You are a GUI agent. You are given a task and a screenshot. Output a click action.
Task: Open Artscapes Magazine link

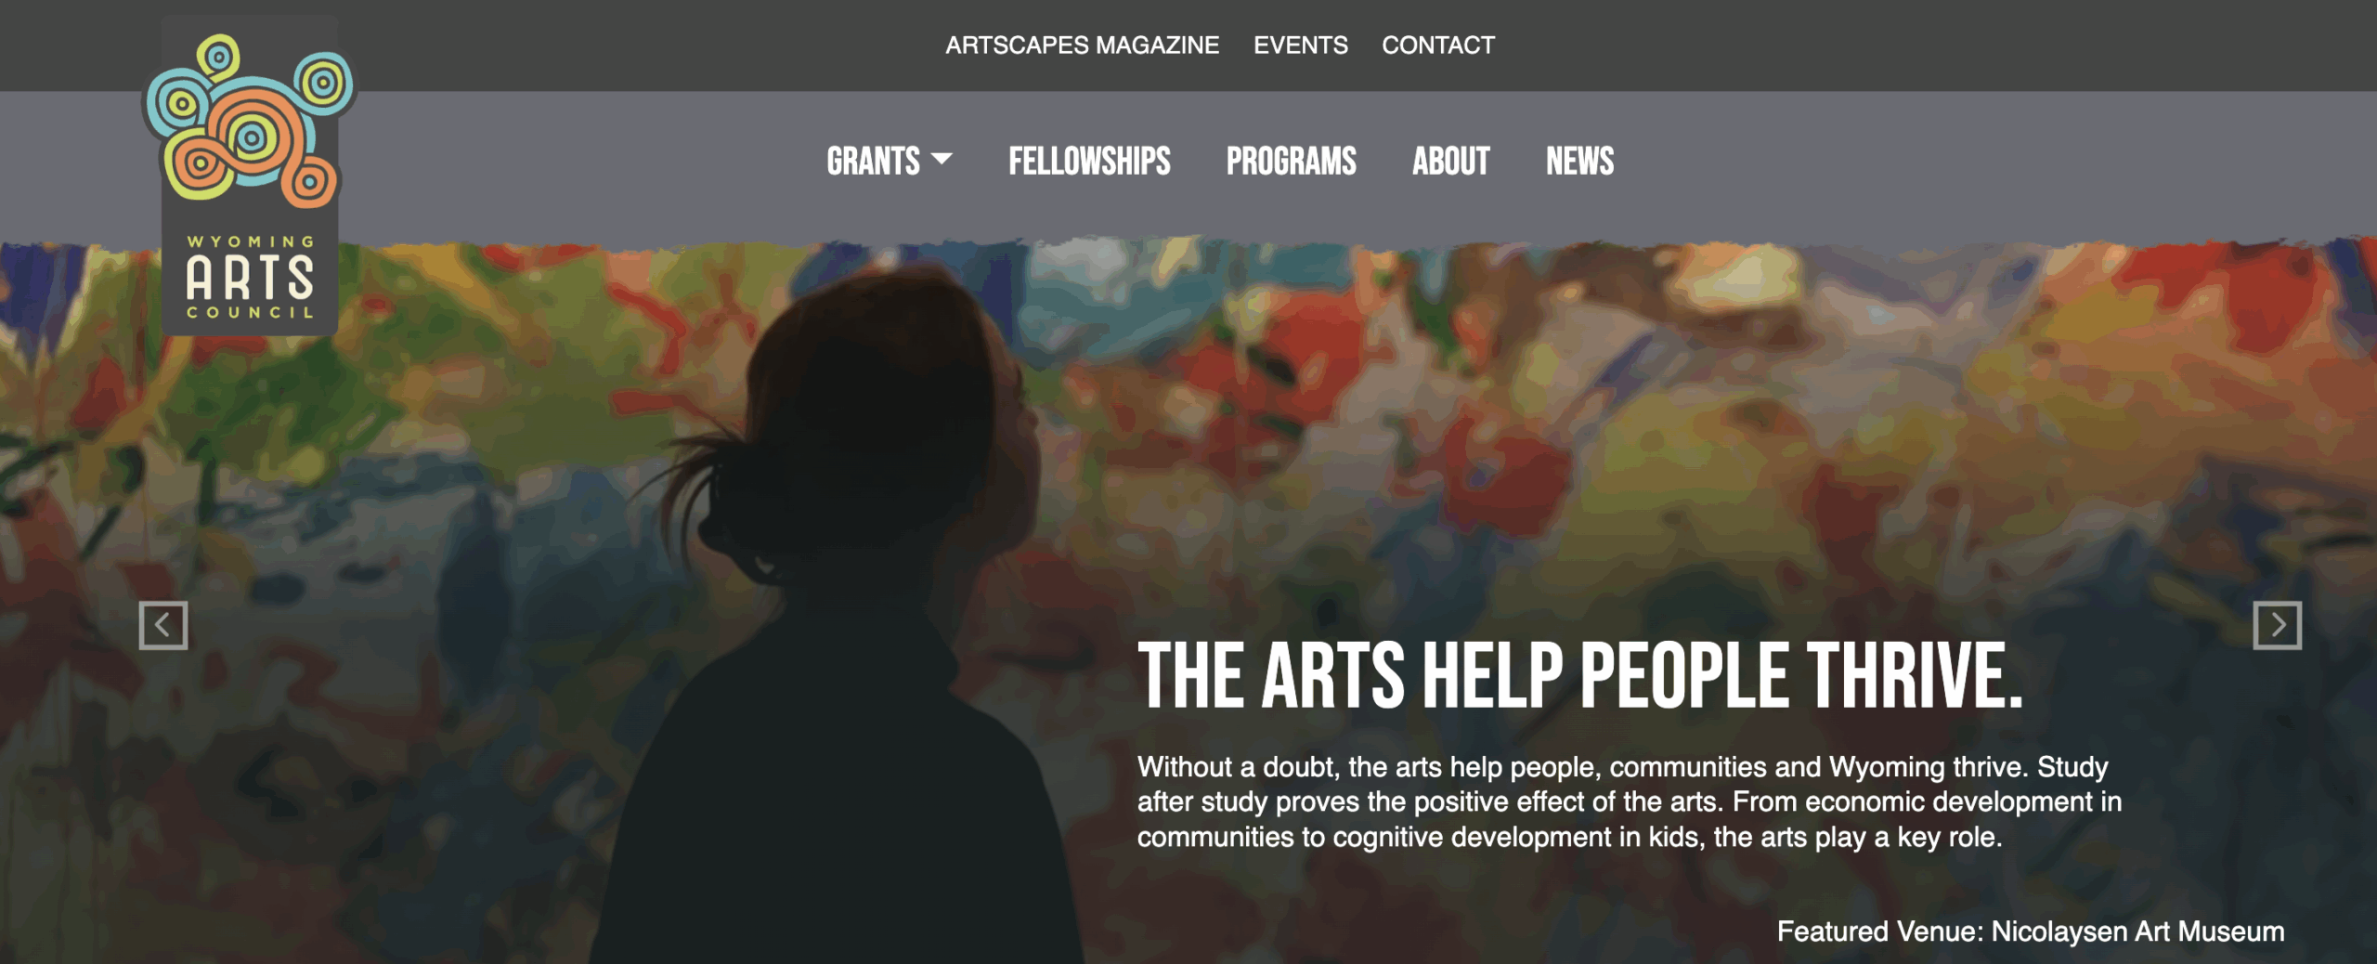point(1082,45)
